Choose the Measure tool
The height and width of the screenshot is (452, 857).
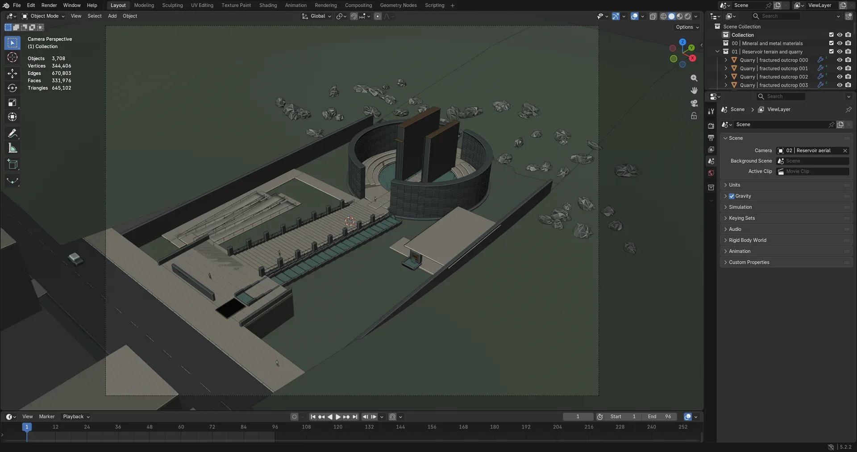pyautogui.click(x=12, y=148)
